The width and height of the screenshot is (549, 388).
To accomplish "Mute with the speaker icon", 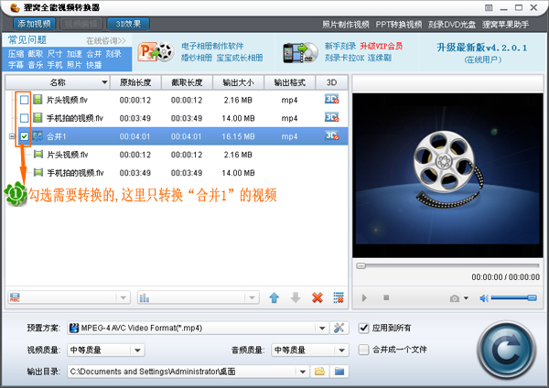I will (x=484, y=298).
